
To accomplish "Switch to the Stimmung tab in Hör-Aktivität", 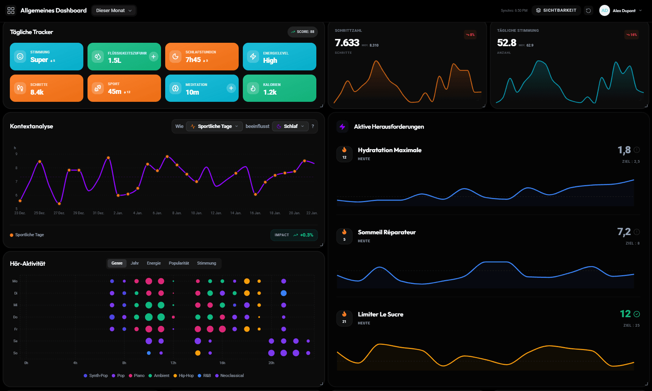I will pyautogui.click(x=206, y=263).
